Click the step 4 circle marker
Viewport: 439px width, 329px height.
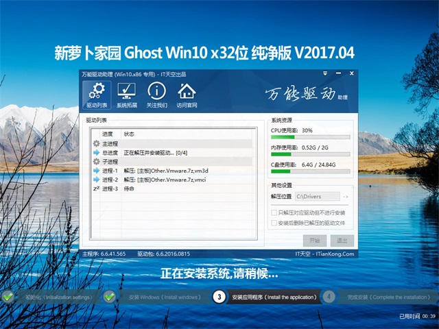[329, 297]
